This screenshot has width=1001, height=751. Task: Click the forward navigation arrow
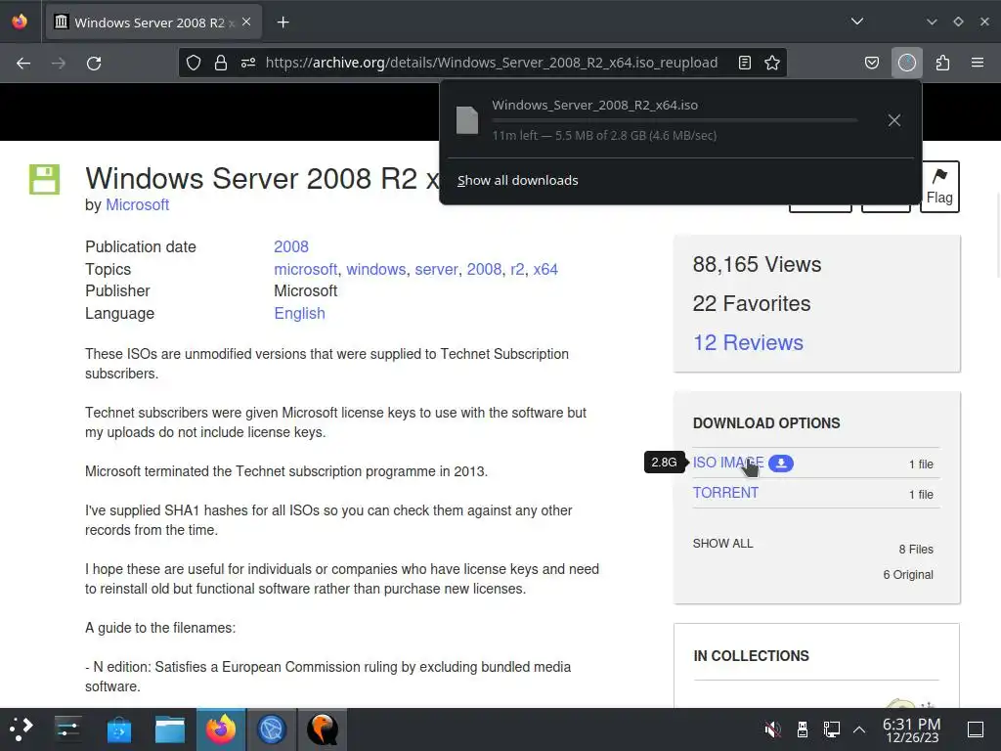click(58, 64)
